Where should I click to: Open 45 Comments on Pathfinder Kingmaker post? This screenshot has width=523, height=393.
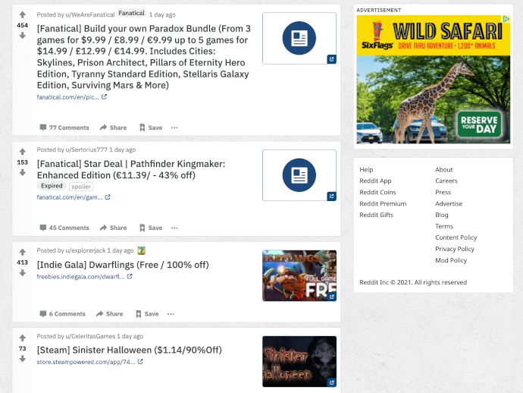(x=64, y=228)
